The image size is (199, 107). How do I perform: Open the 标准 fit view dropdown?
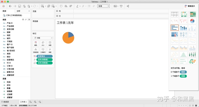tap(103, 6)
